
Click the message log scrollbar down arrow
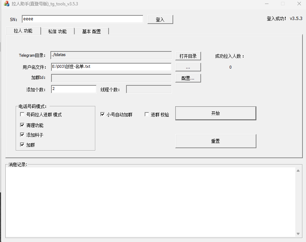tap(298, 234)
